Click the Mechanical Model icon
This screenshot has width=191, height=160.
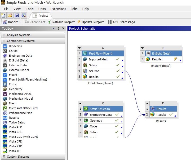tap(5, 99)
